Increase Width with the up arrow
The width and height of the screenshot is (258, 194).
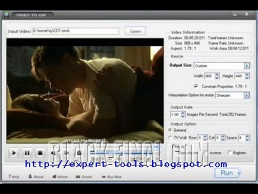(x=217, y=75)
